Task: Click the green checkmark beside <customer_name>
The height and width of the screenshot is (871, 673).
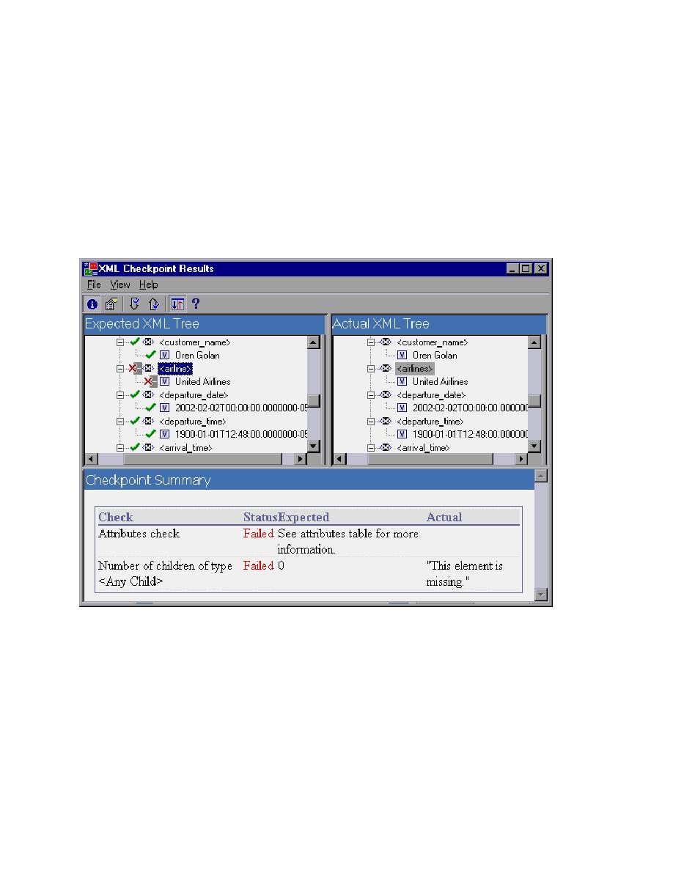Action: pos(133,342)
